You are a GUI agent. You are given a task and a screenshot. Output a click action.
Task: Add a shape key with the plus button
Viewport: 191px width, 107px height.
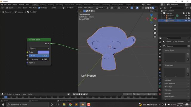pos(188,69)
